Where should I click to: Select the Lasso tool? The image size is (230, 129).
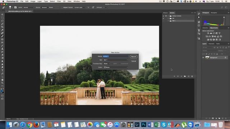(2, 21)
